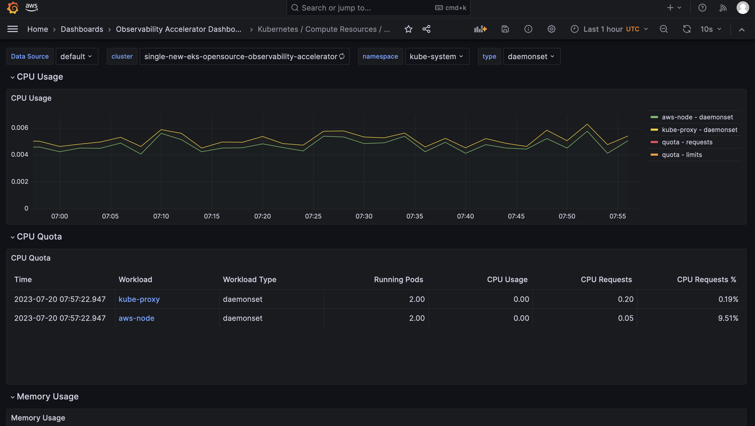This screenshot has height=426, width=755.
Task: Star this dashboard as favorite
Action: [x=408, y=29]
